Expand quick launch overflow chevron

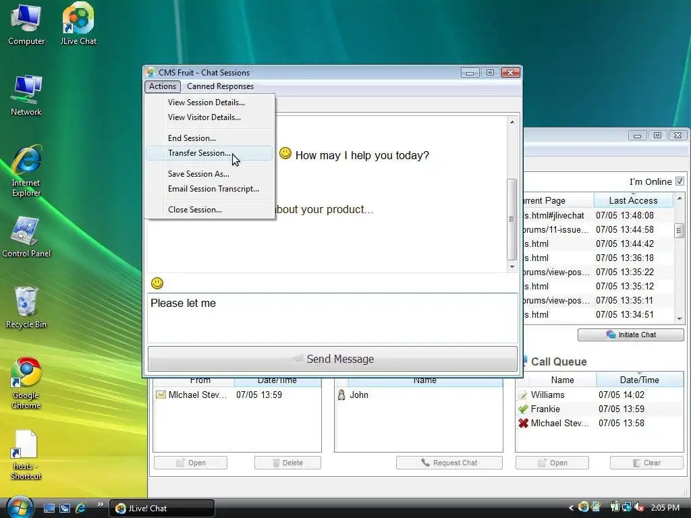point(100,505)
